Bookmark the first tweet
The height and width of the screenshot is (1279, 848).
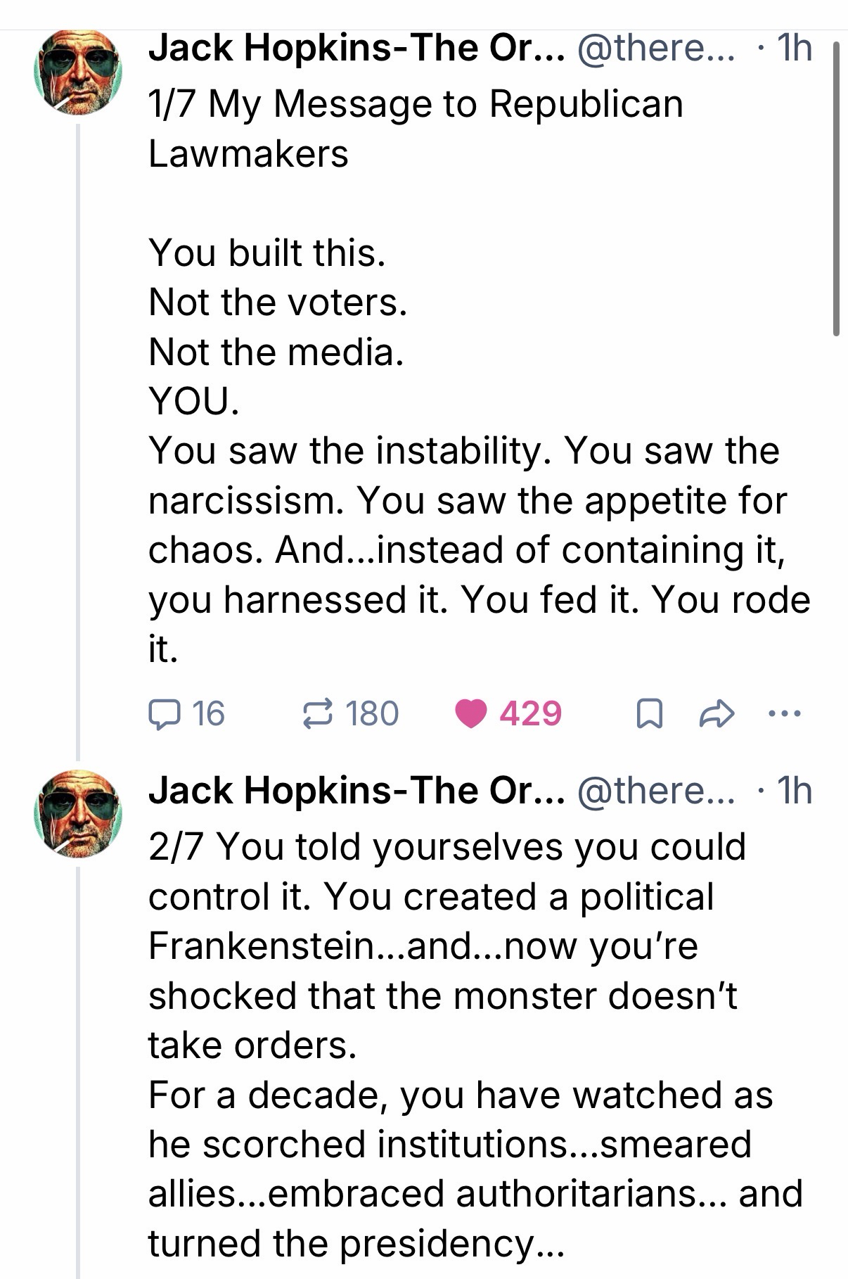[648, 715]
